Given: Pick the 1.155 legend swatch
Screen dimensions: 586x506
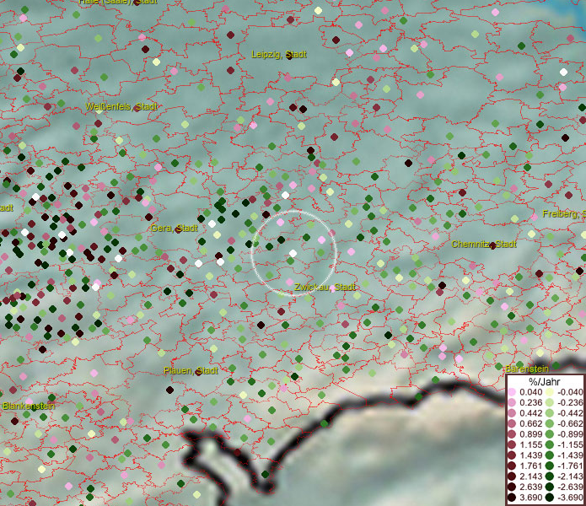Looking at the screenshot, I should click(x=512, y=444).
